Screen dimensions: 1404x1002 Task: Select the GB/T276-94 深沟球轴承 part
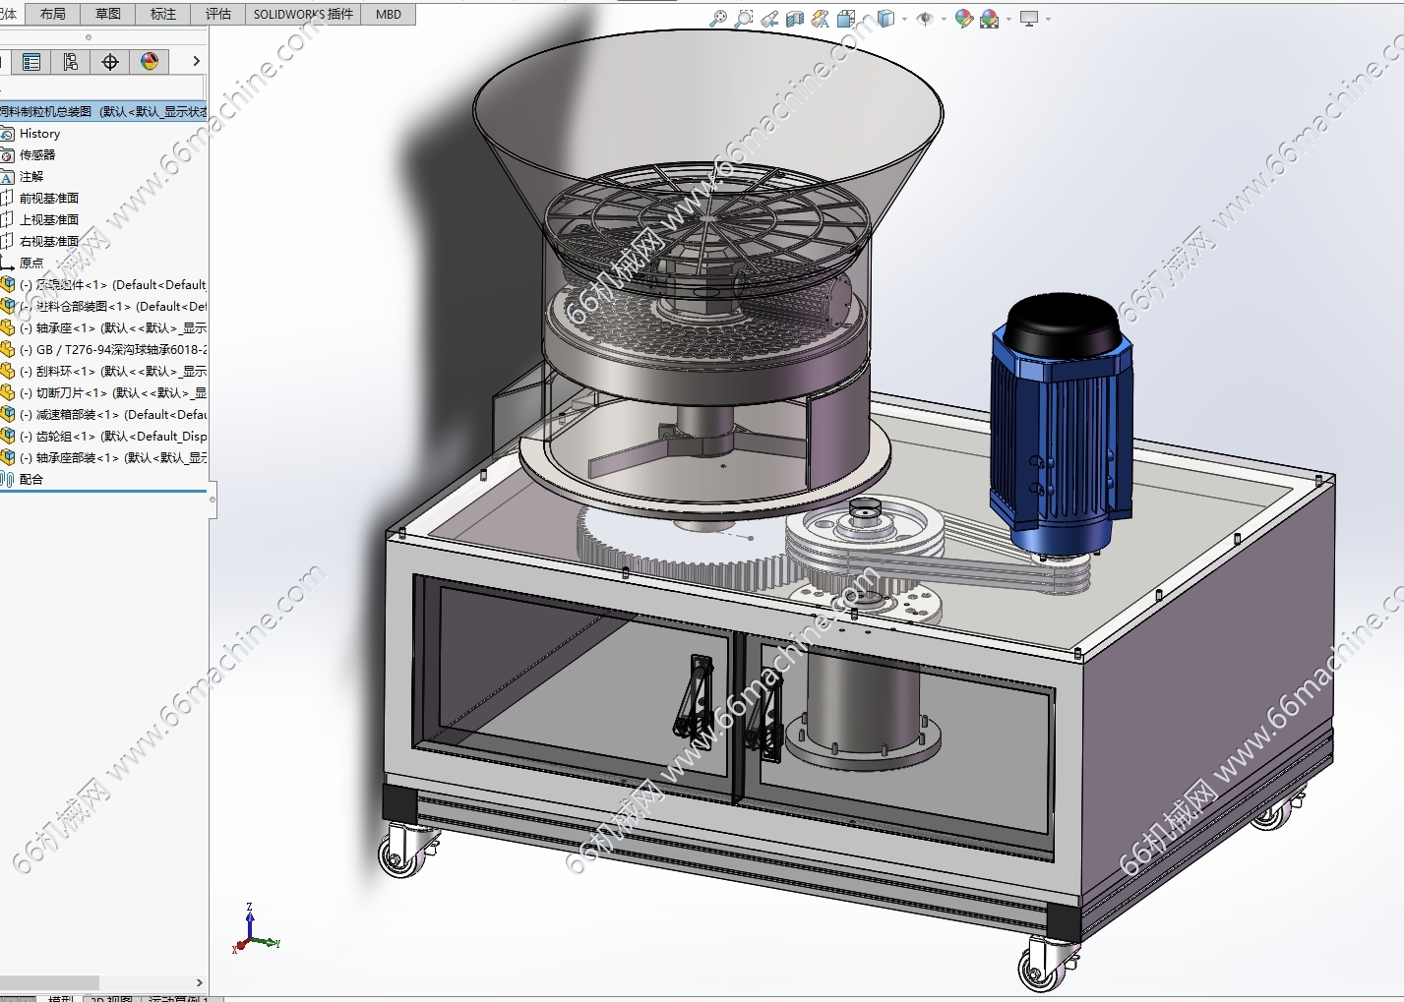coord(113,350)
